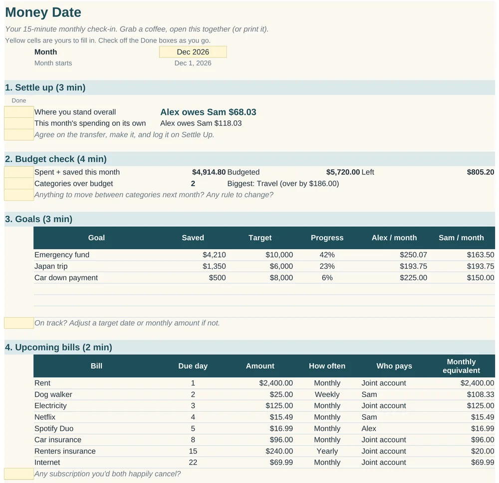Select the Netflix bill name
Screen dimensions: 499x483
pos(45,417)
